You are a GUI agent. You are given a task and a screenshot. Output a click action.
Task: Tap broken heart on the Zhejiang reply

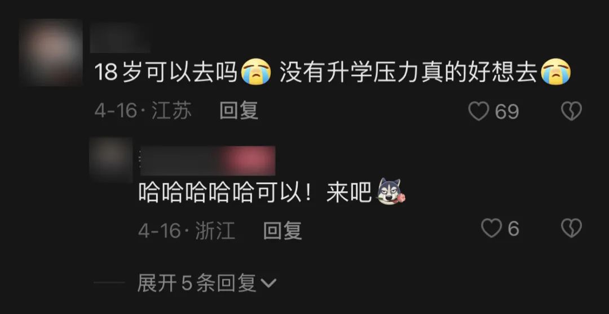click(x=571, y=228)
